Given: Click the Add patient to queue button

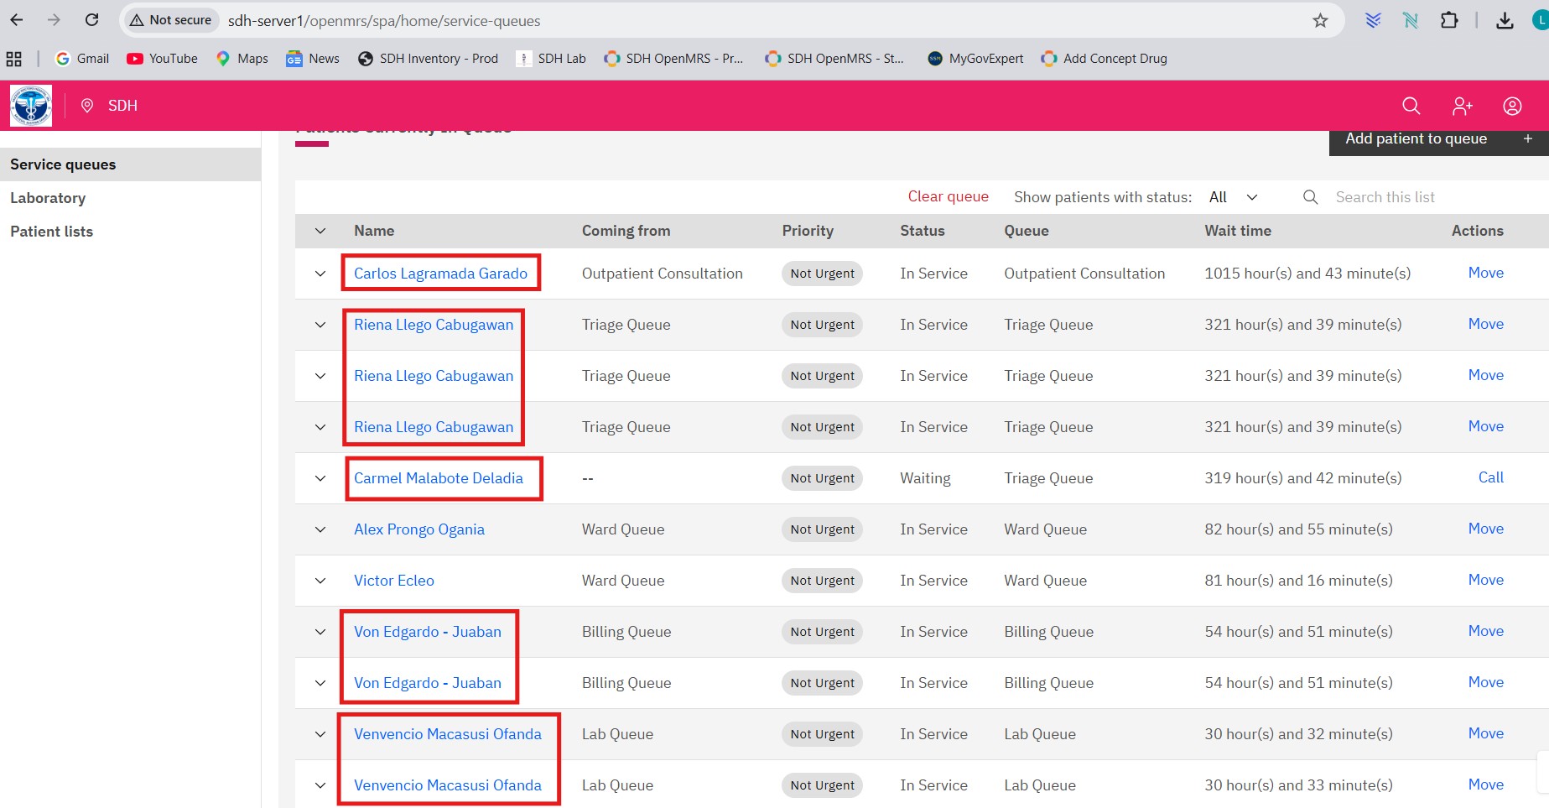Looking at the screenshot, I should [1437, 139].
